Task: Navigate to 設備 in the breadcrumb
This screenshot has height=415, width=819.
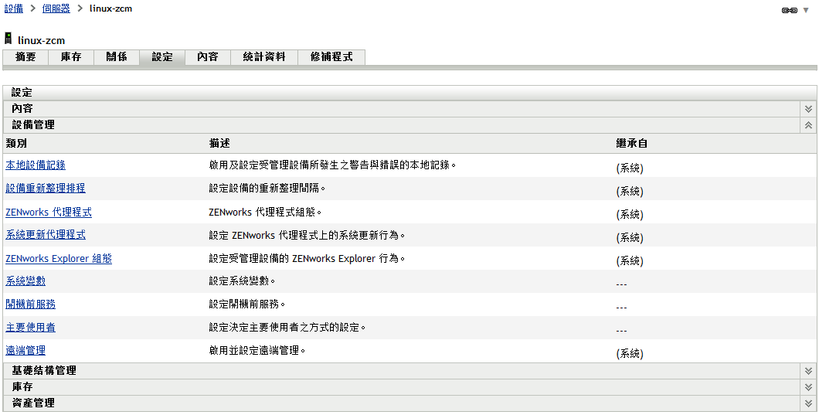Action: tap(14, 9)
